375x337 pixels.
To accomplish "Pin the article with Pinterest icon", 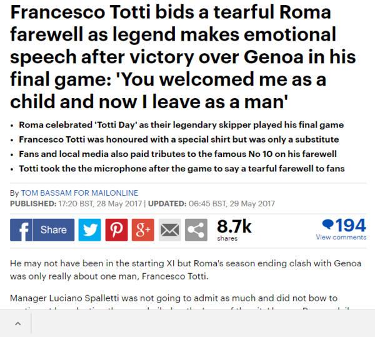I will tap(116, 230).
